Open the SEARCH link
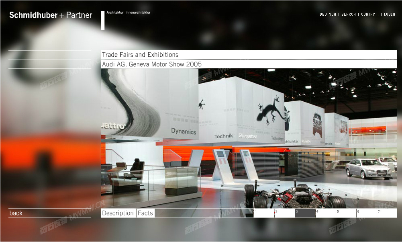 click(349, 14)
